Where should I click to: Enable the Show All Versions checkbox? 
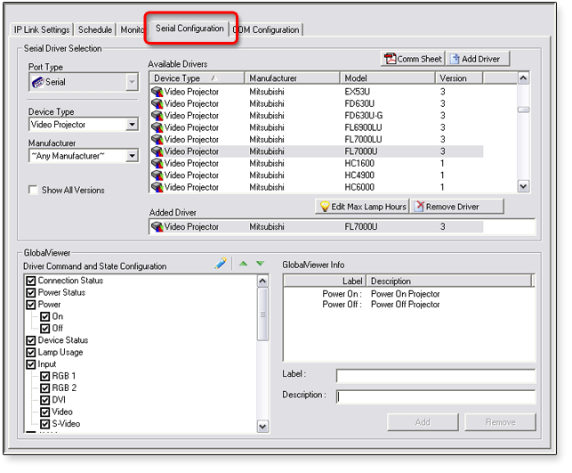33,191
